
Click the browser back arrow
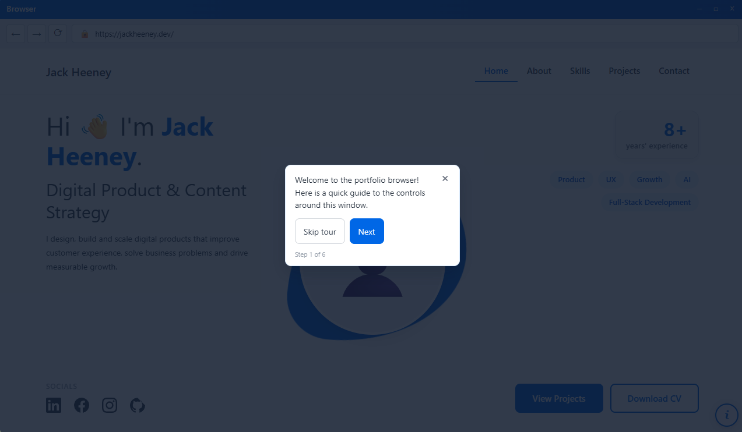16,34
